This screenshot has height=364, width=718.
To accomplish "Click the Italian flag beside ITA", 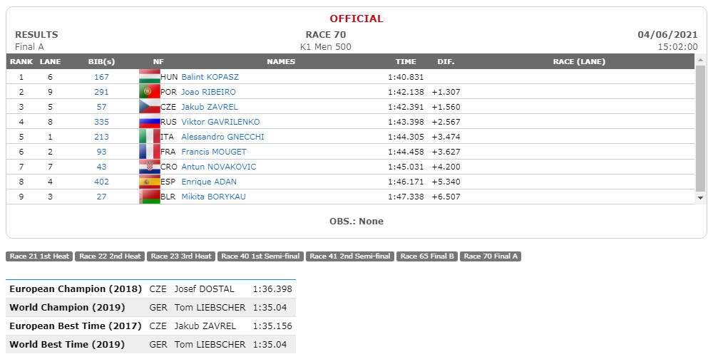I will 149,137.
